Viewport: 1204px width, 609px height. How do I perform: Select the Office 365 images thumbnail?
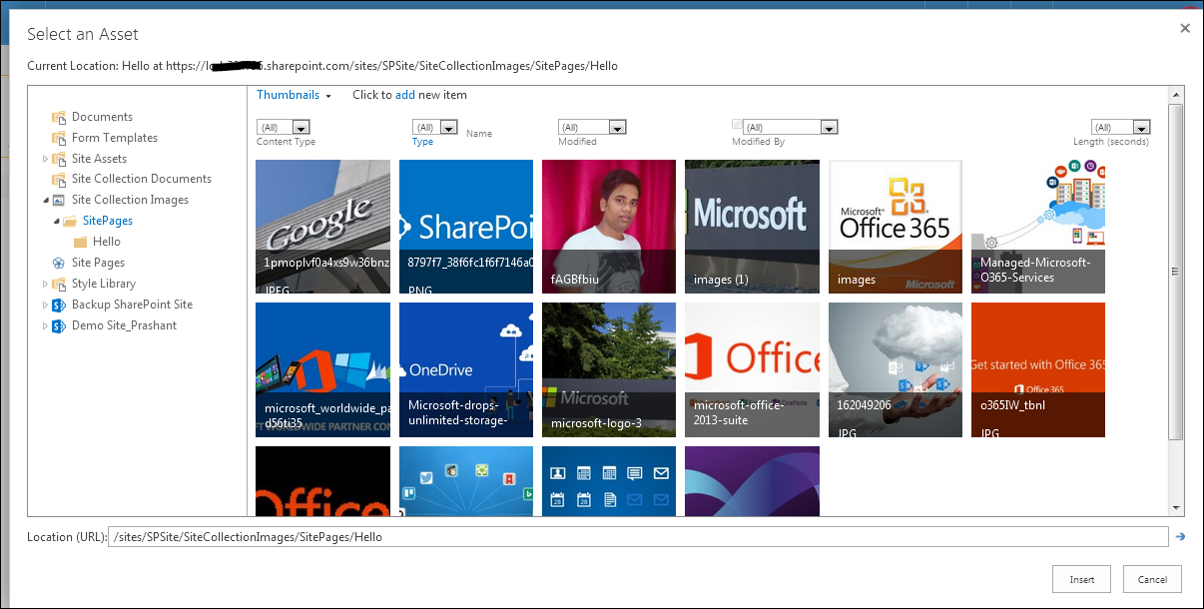[896, 227]
